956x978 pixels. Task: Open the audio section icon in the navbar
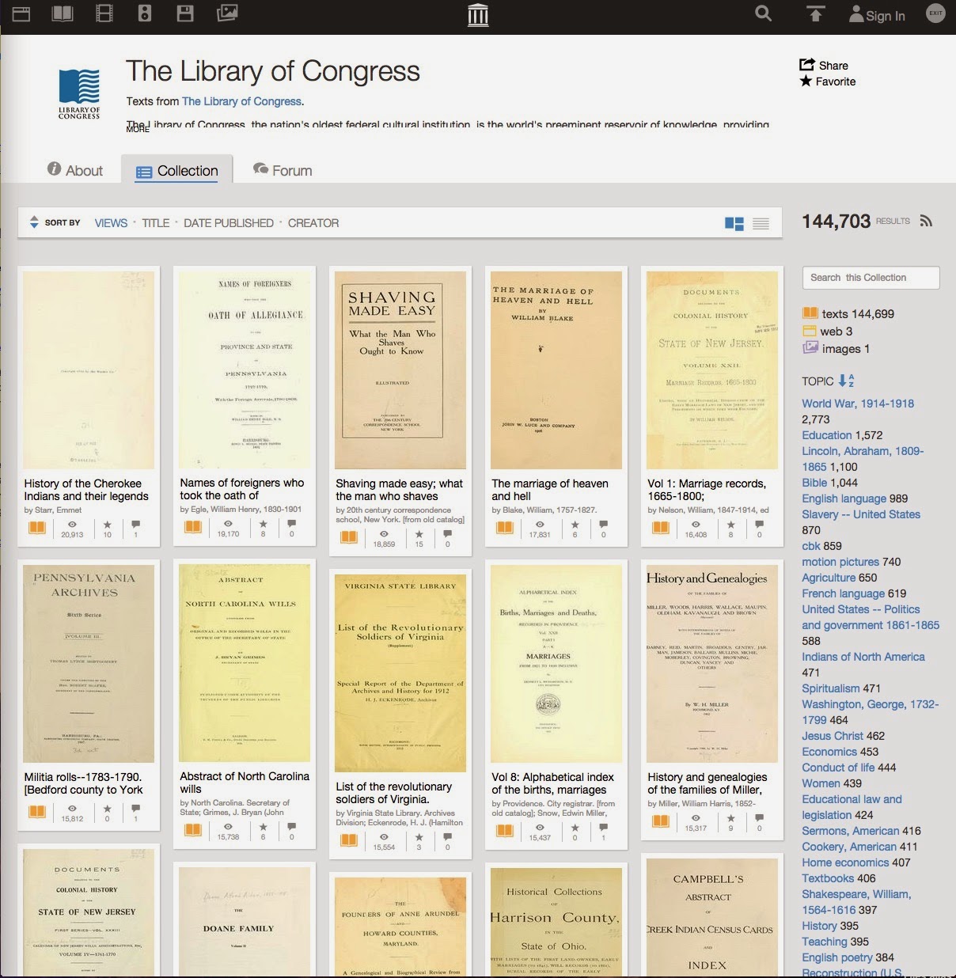pos(145,13)
